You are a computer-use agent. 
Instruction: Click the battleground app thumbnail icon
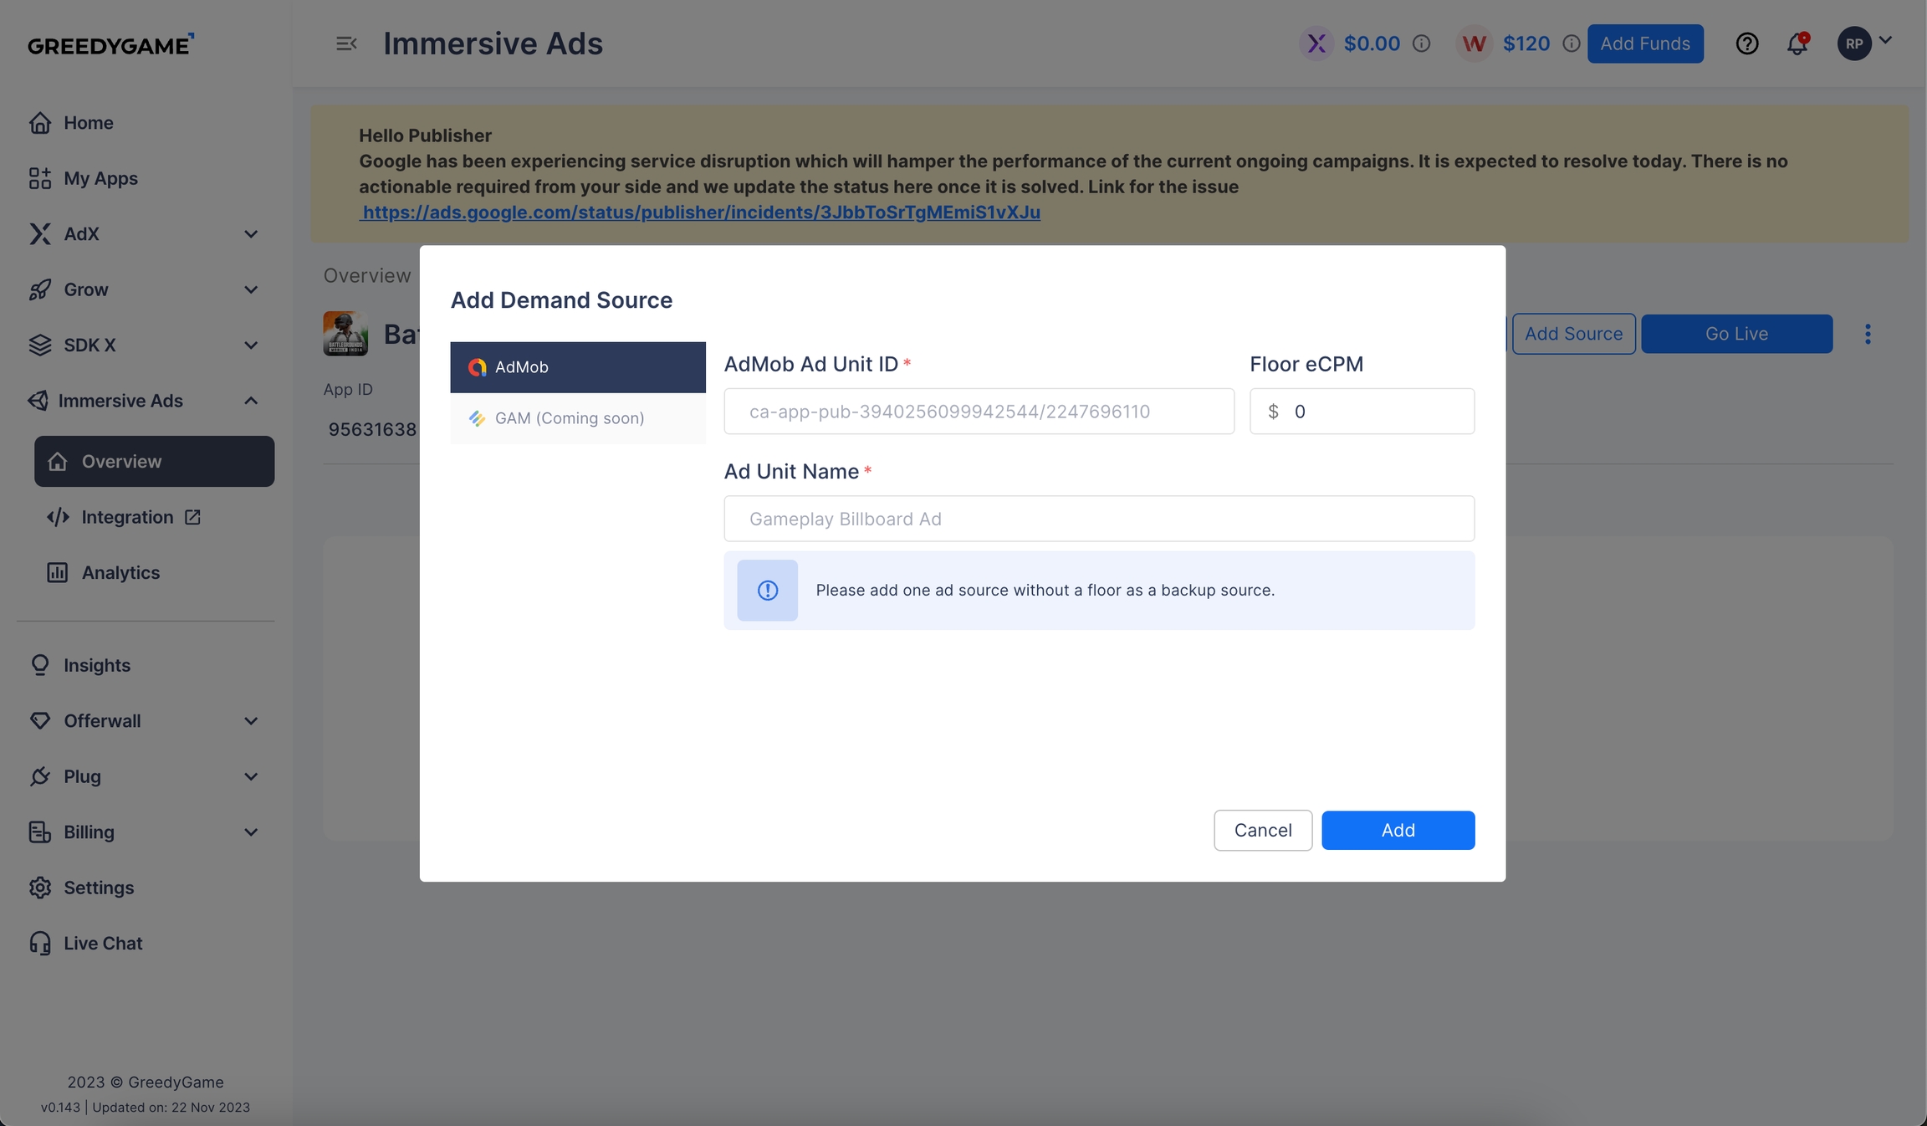pyautogui.click(x=345, y=334)
